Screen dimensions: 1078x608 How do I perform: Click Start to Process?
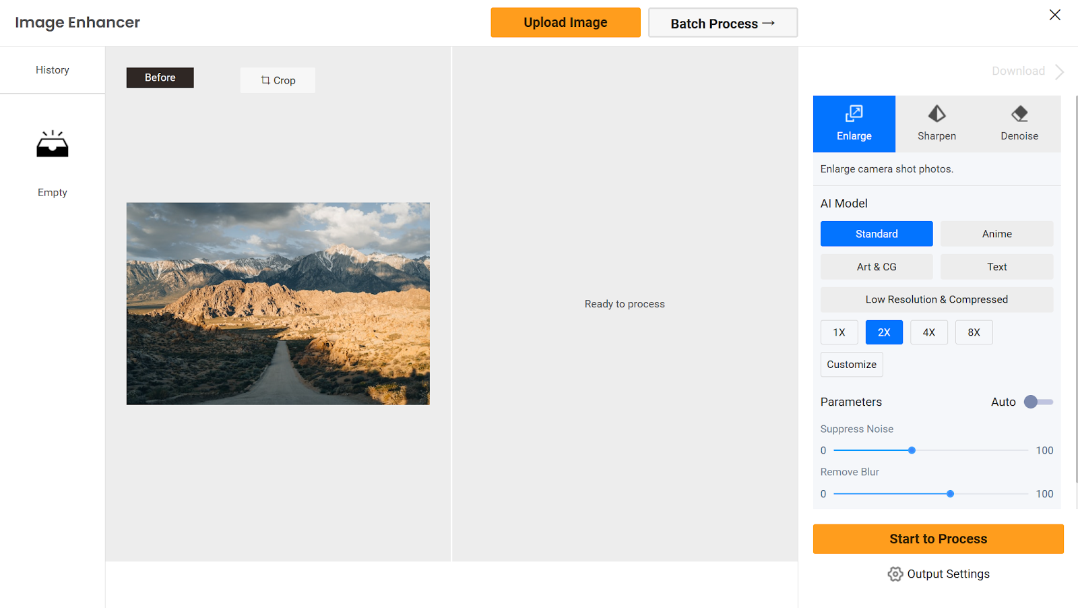tap(939, 539)
